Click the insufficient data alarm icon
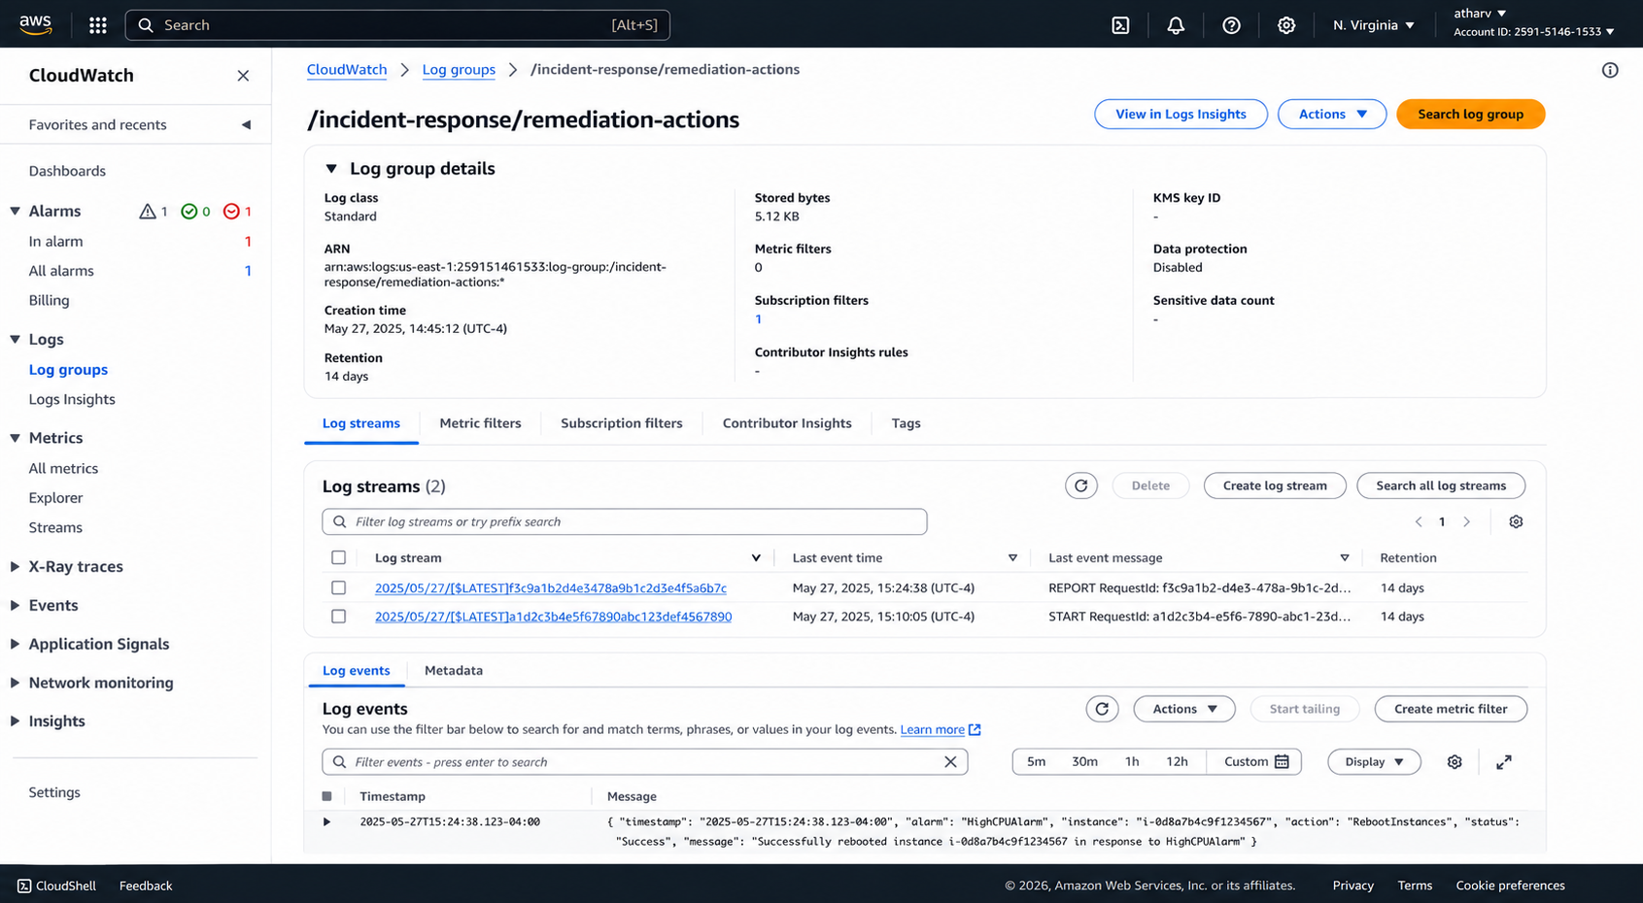The width and height of the screenshot is (1643, 903). [x=231, y=212]
